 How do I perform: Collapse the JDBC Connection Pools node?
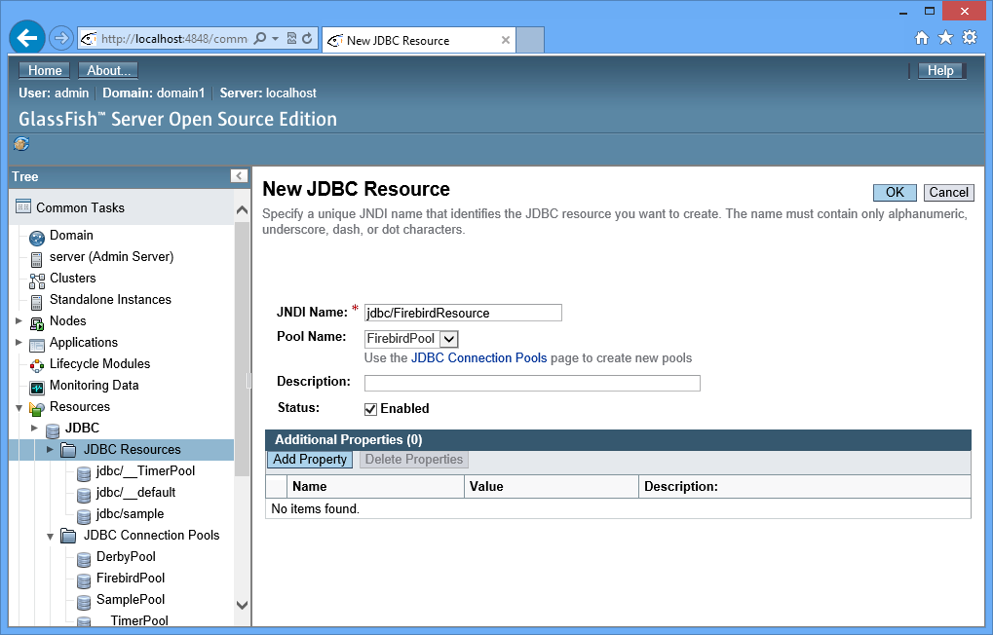click(50, 537)
